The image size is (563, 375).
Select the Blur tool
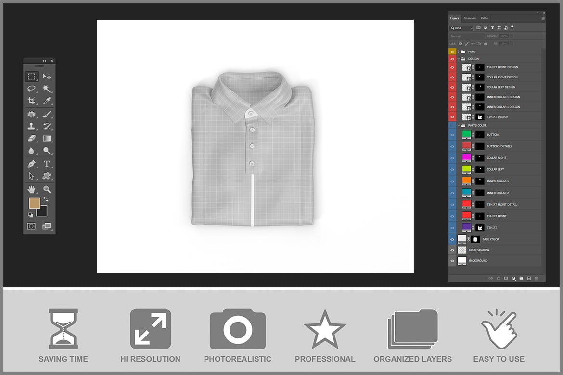pyautogui.click(x=32, y=151)
